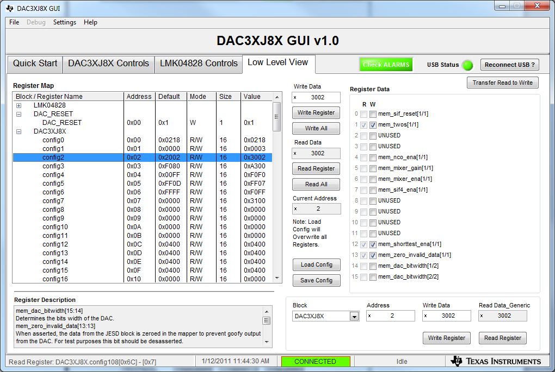This screenshot has height=372, width=555.
Task: Open the File menu
Action: click(x=14, y=22)
